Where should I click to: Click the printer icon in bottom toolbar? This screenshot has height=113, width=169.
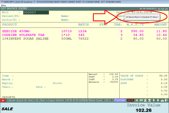pyautogui.click(x=162, y=100)
